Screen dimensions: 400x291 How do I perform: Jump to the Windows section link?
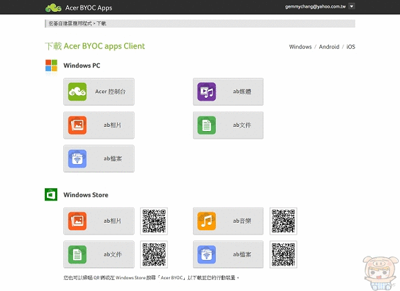(300, 47)
